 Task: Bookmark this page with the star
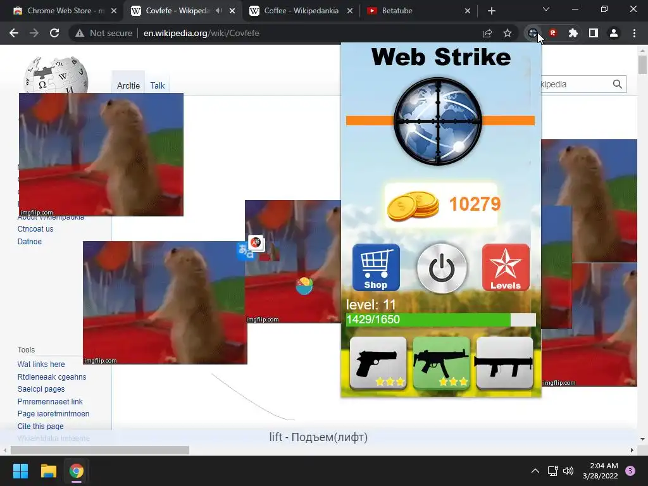508,33
